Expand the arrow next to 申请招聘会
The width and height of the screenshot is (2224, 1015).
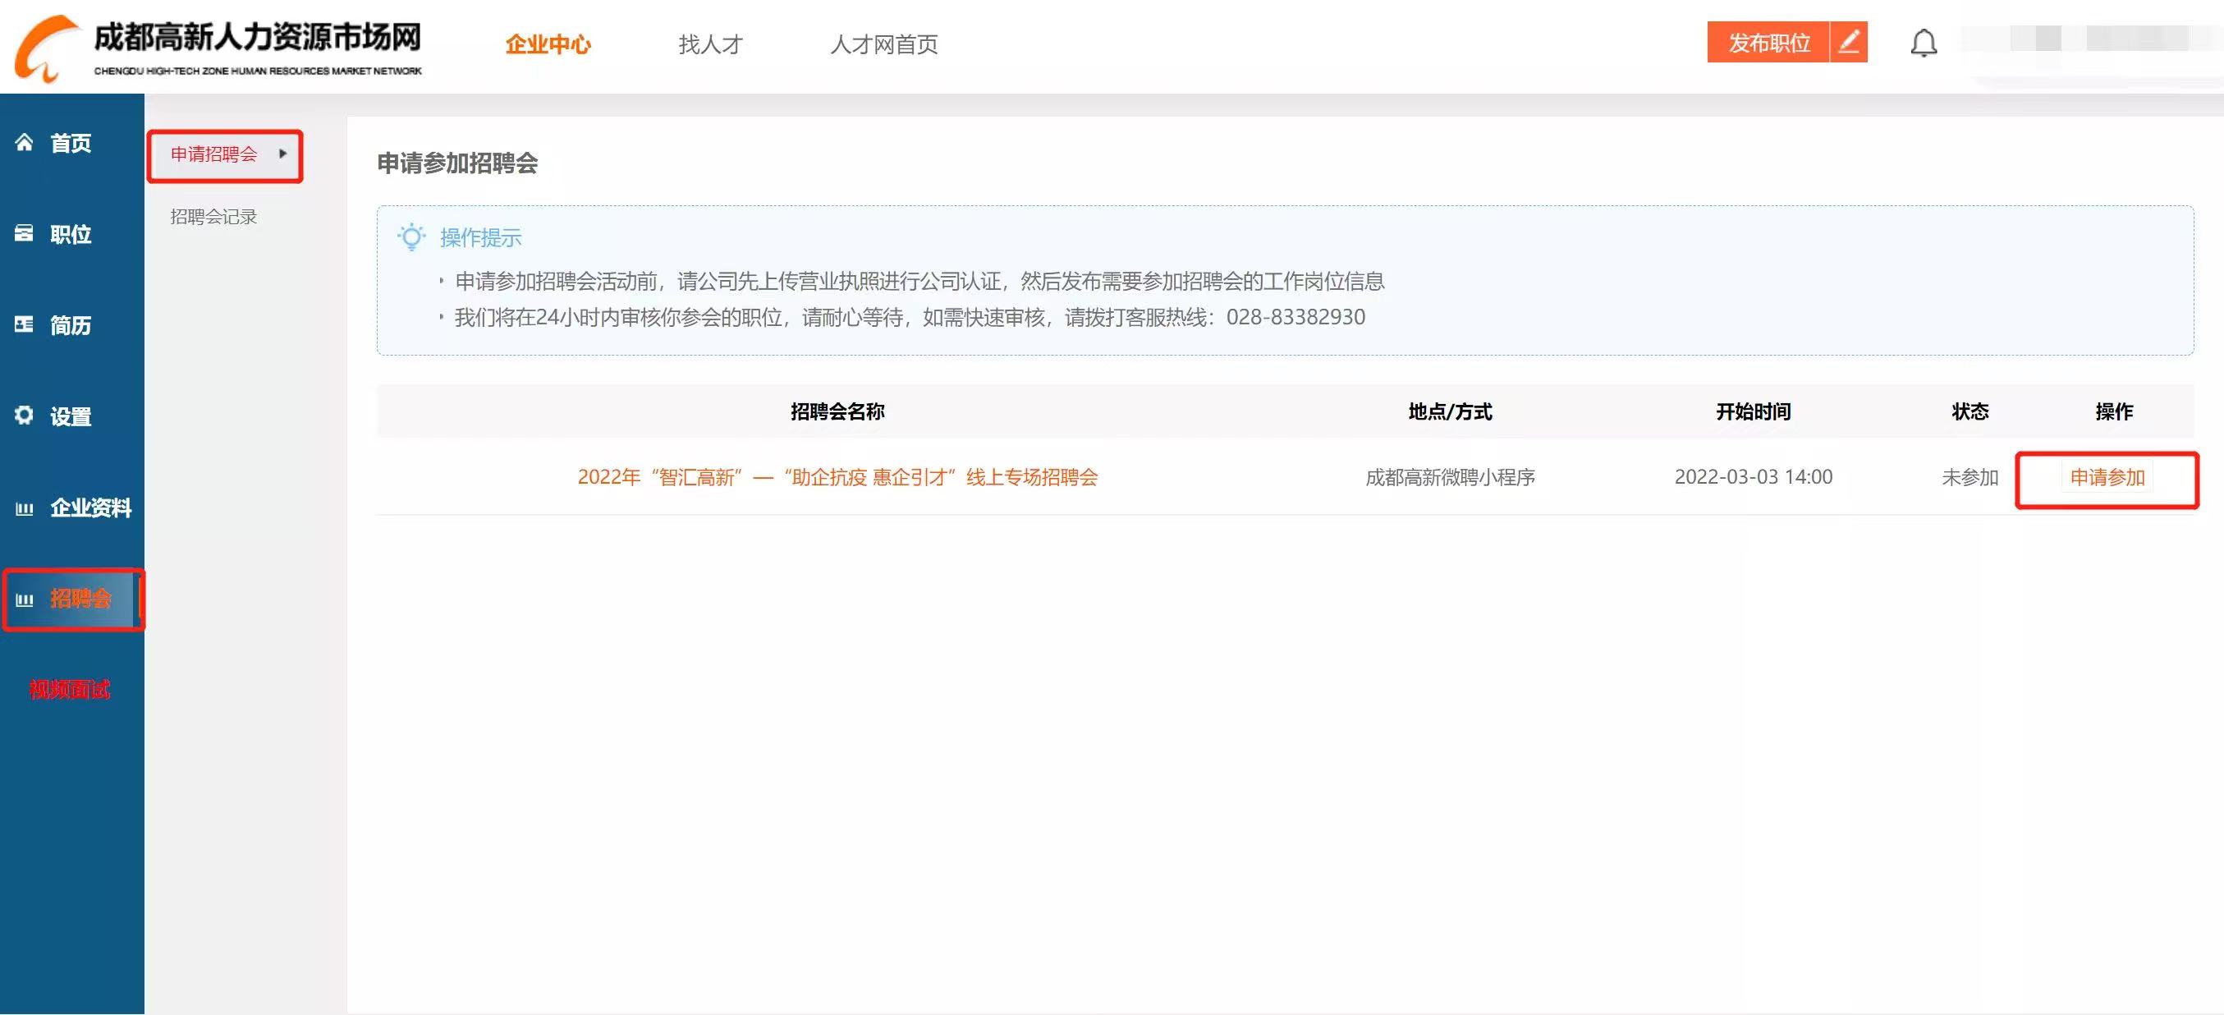pos(282,154)
